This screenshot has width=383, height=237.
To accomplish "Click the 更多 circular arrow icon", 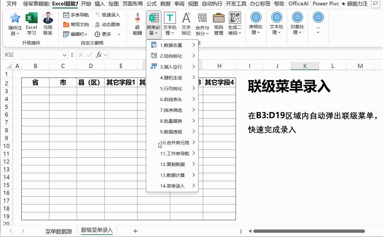I will pos(97,34).
